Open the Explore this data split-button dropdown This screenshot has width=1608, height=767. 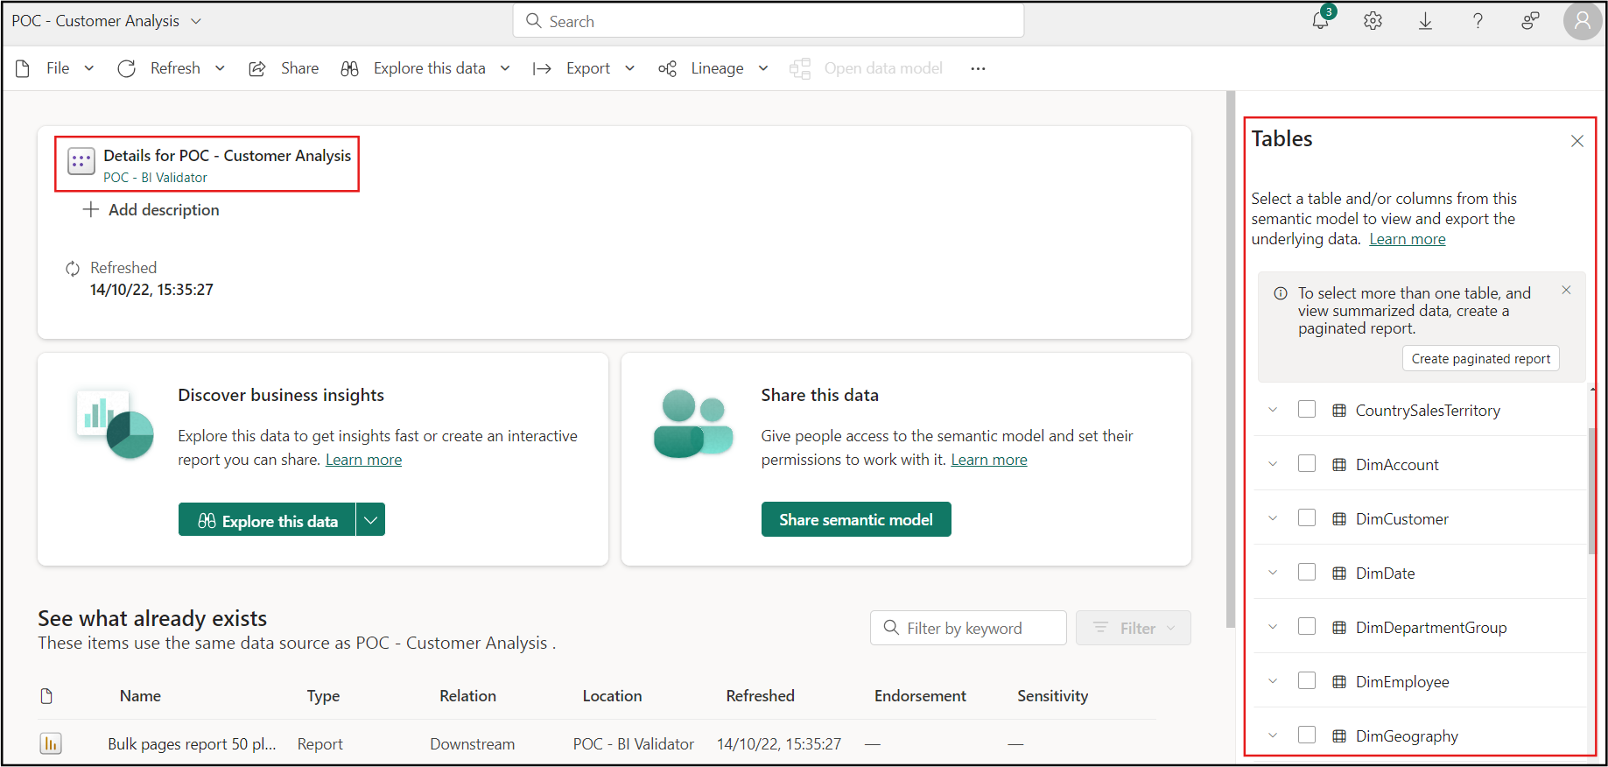pos(371,520)
